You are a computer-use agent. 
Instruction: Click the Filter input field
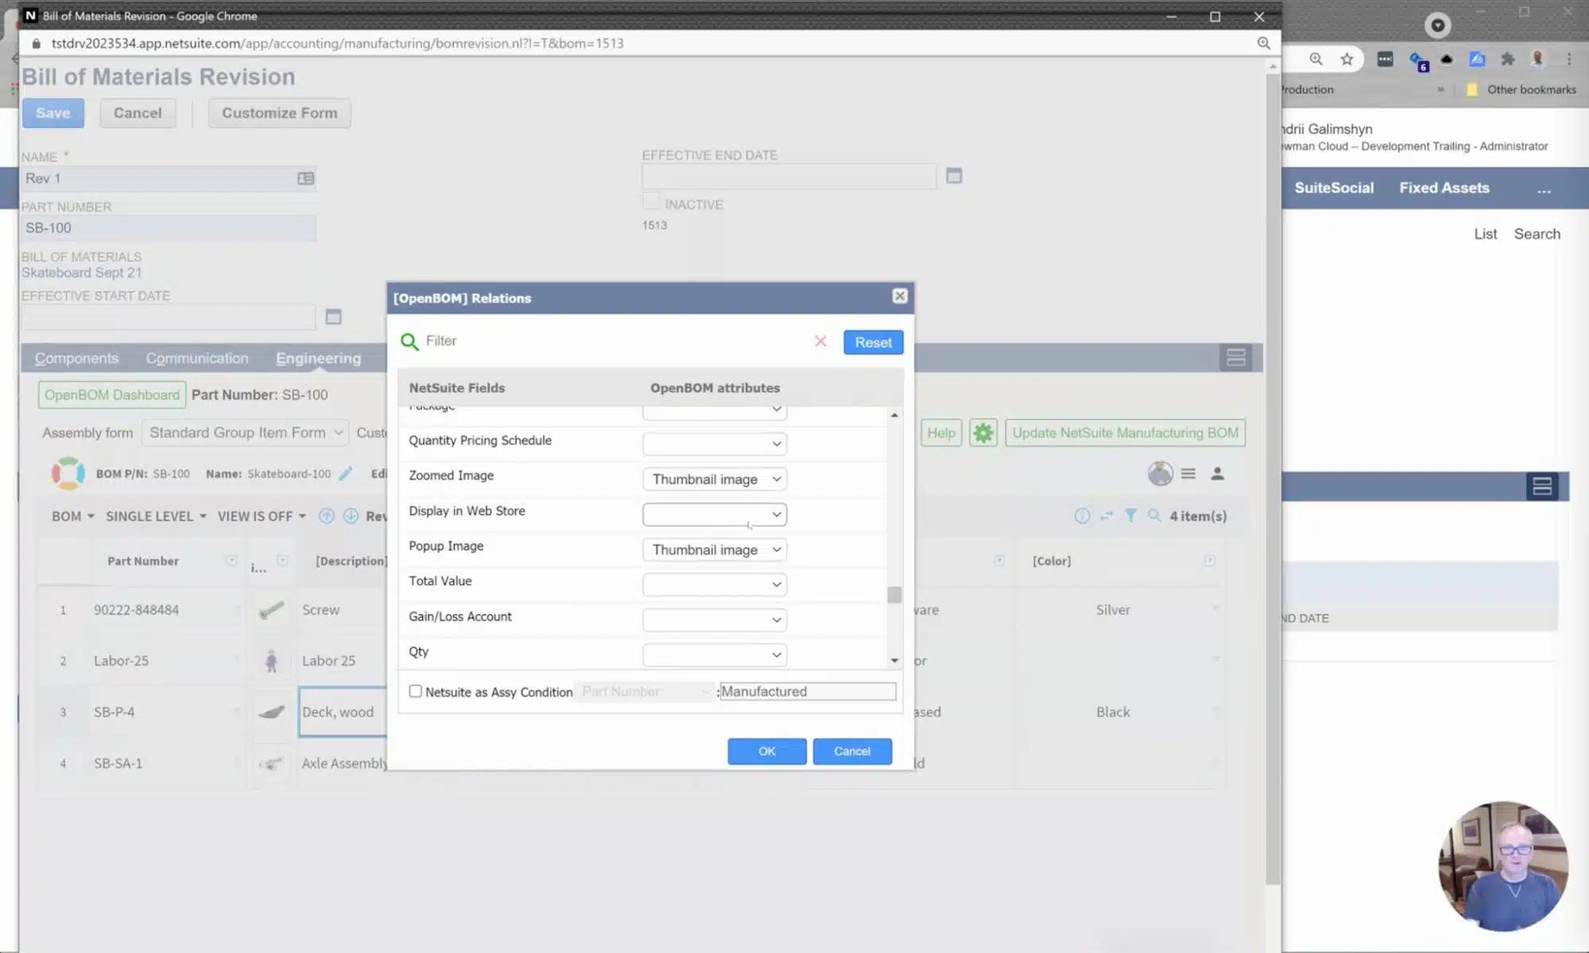click(616, 341)
